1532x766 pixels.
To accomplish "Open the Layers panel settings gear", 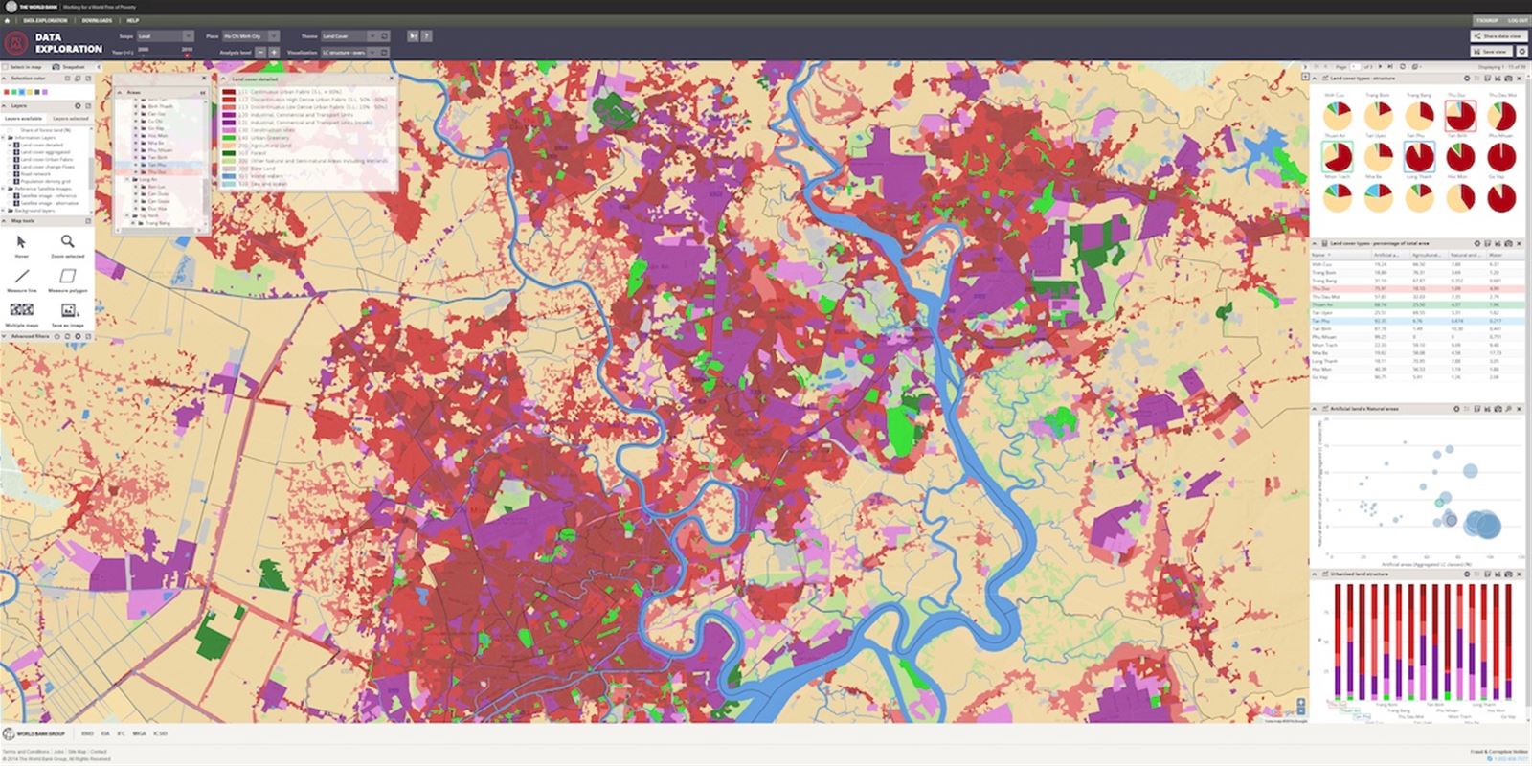I will [78, 106].
